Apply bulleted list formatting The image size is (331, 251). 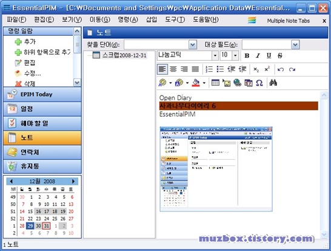[220, 69]
